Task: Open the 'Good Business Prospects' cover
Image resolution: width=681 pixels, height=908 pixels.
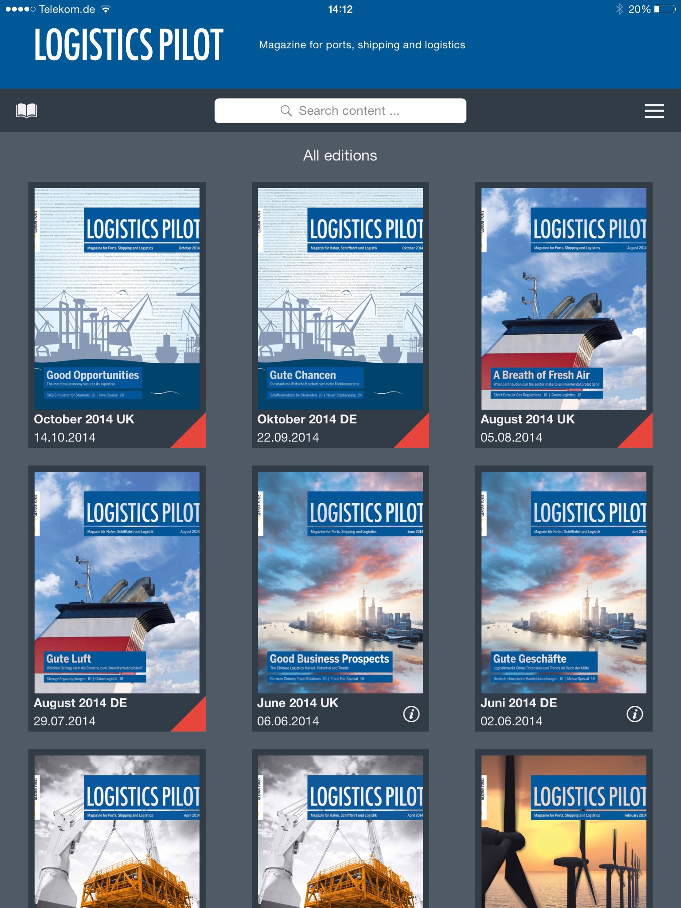Action: point(340,583)
